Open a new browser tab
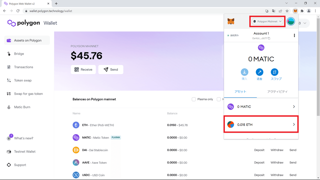Viewport: 320px width, 180px height. (56, 3)
